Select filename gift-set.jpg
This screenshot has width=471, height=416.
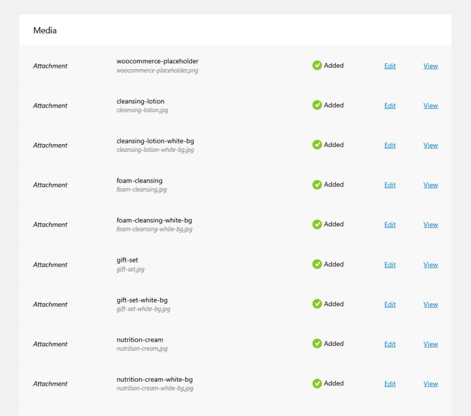pos(131,269)
